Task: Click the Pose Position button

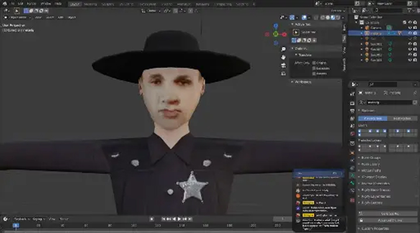Action: [372, 118]
